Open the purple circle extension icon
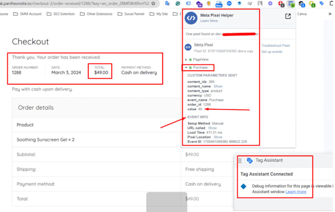 (270, 3)
